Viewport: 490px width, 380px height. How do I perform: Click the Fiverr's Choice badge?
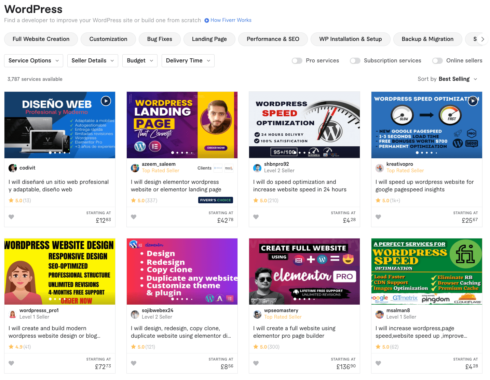[216, 200]
